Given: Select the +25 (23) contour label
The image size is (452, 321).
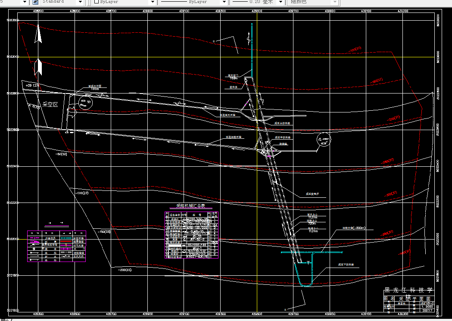Looking at the screenshot, I should click(x=32, y=86).
